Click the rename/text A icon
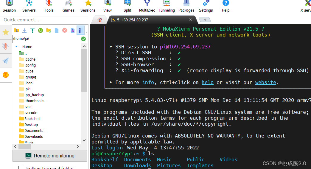Viewport: 311px width, 169px height. pos(73,30)
